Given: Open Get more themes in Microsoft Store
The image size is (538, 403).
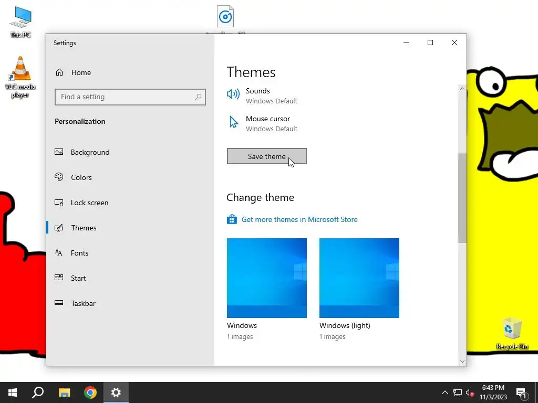Looking at the screenshot, I should coord(299,219).
